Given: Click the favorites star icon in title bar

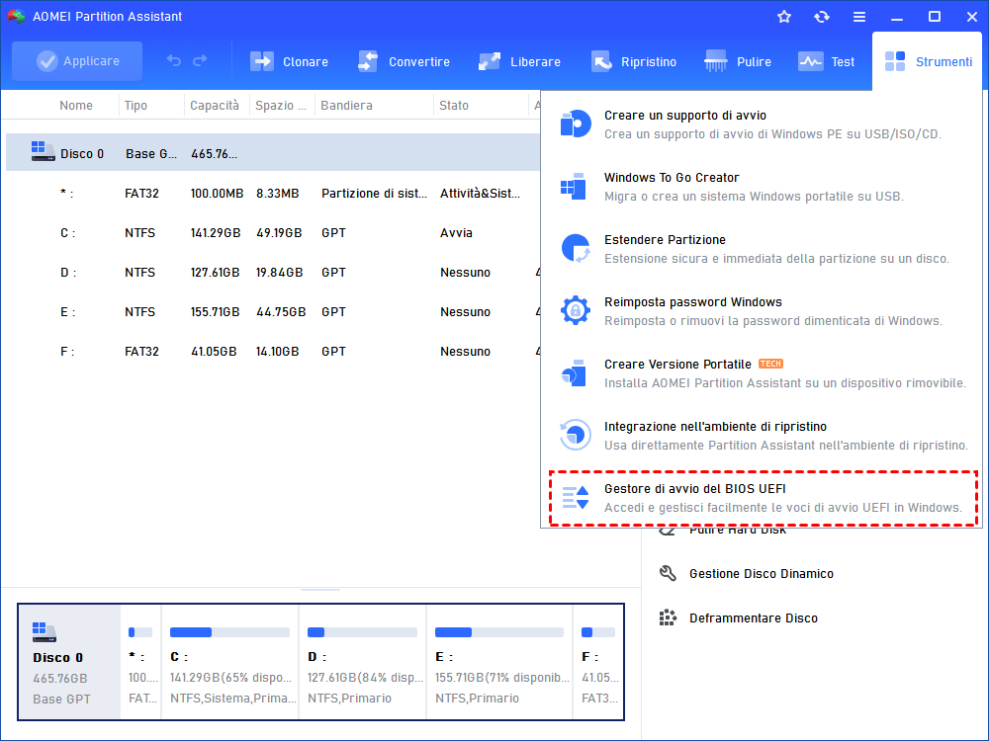Looking at the screenshot, I should (x=784, y=17).
